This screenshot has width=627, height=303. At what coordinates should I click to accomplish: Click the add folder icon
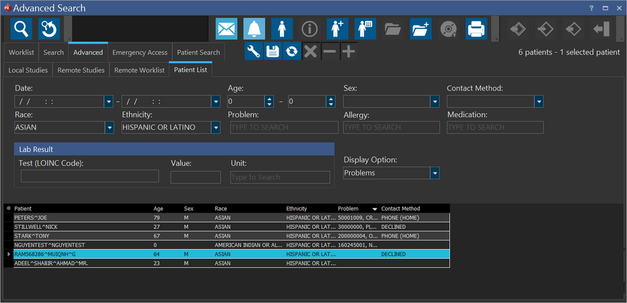pyautogui.click(x=421, y=29)
